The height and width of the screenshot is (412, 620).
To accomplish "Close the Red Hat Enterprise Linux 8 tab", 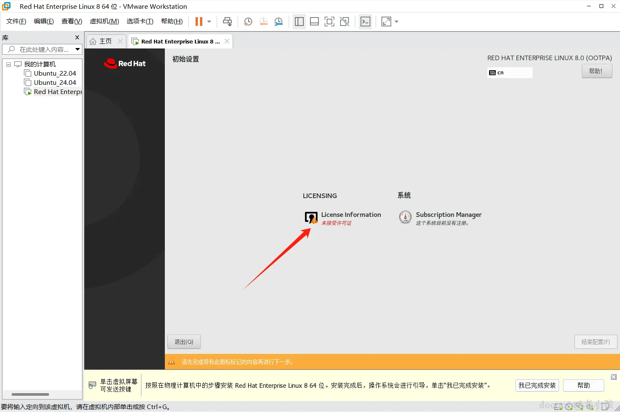I will (x=227, y=41).
